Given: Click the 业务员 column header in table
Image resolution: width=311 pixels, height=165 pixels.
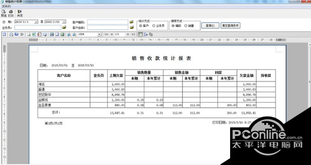Looking at the screenshot, I should pyautogui.click(x=99, y=75).
